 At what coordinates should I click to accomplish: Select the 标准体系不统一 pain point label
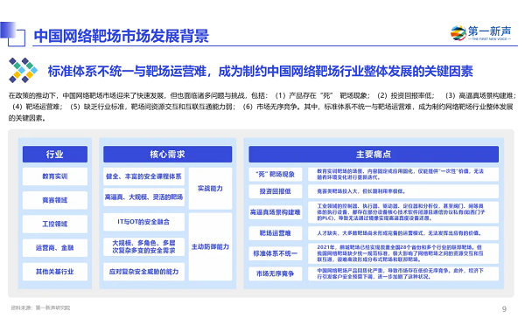(276, 253)
